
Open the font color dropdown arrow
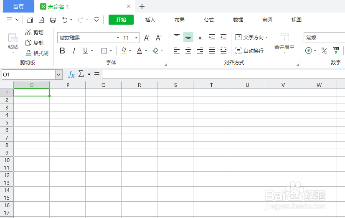[x=146, y=51]
